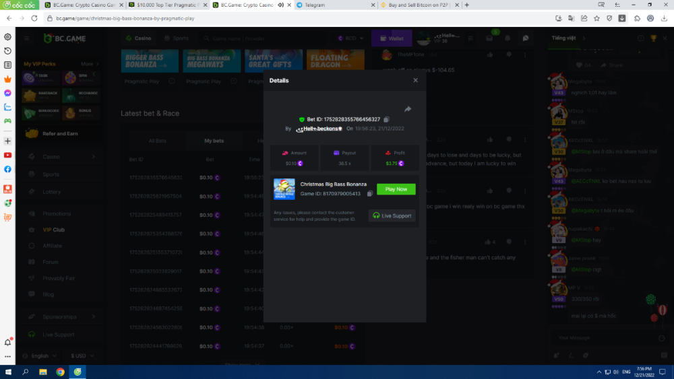Open Facebook from the browser sidebar

pyautogui.click(x=7, y=169)
